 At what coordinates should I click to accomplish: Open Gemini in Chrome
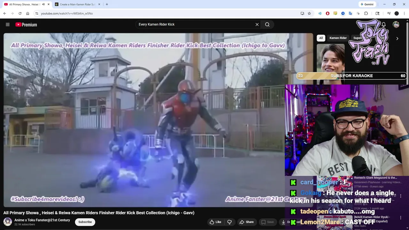367,4
